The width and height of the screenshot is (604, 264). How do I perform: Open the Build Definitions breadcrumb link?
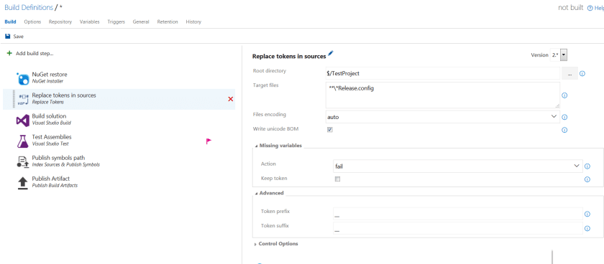coord(29,7)
